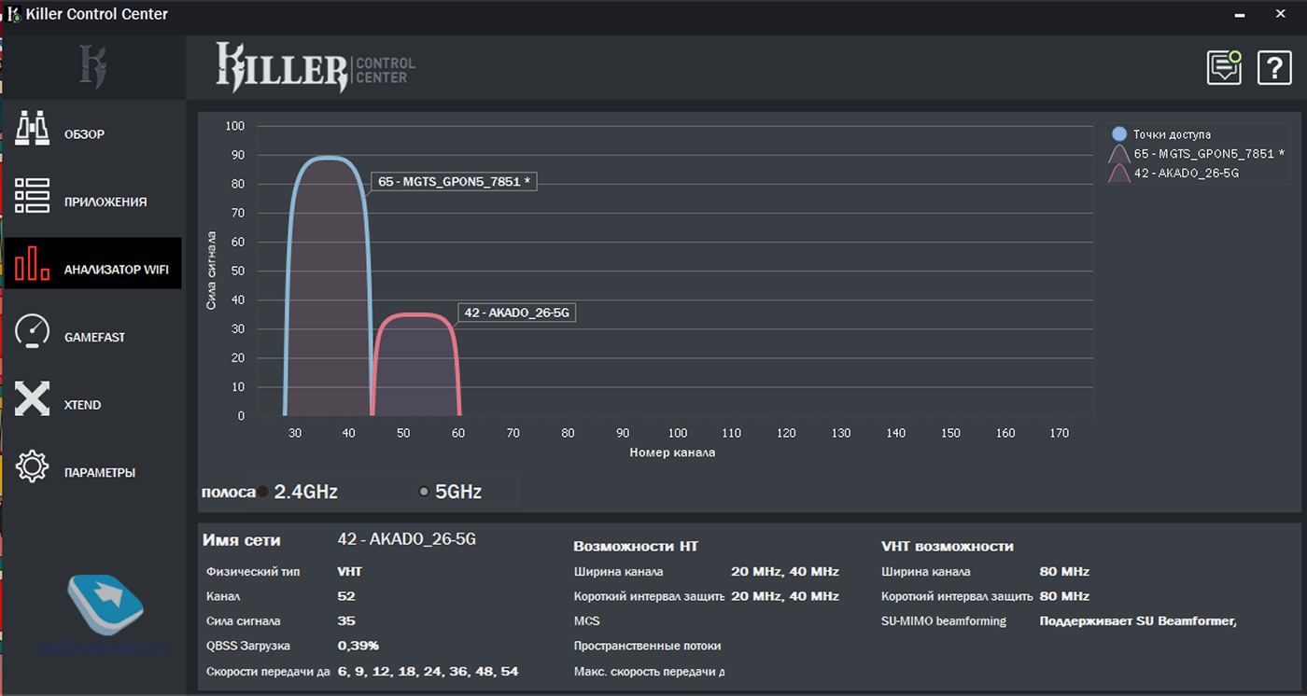Open the Applications list icon
Screen dimensions: 1307x696
click(x=33, y=197)
